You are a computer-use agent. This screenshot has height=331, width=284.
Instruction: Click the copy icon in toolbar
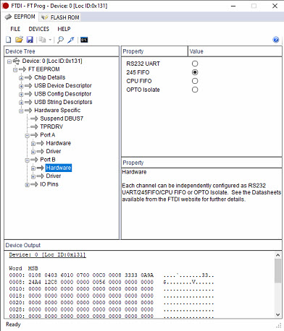[x=43, y=40]
